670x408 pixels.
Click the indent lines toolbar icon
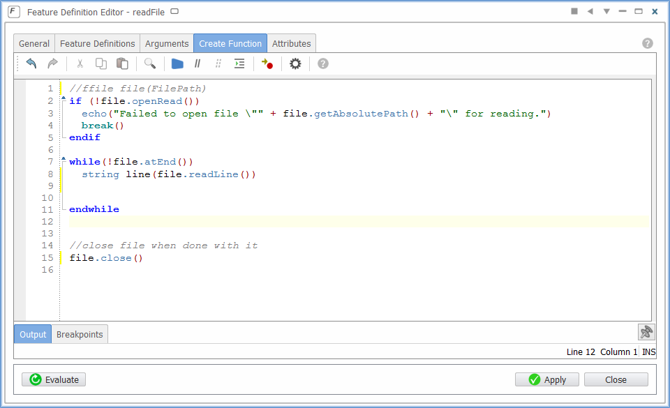239,63
